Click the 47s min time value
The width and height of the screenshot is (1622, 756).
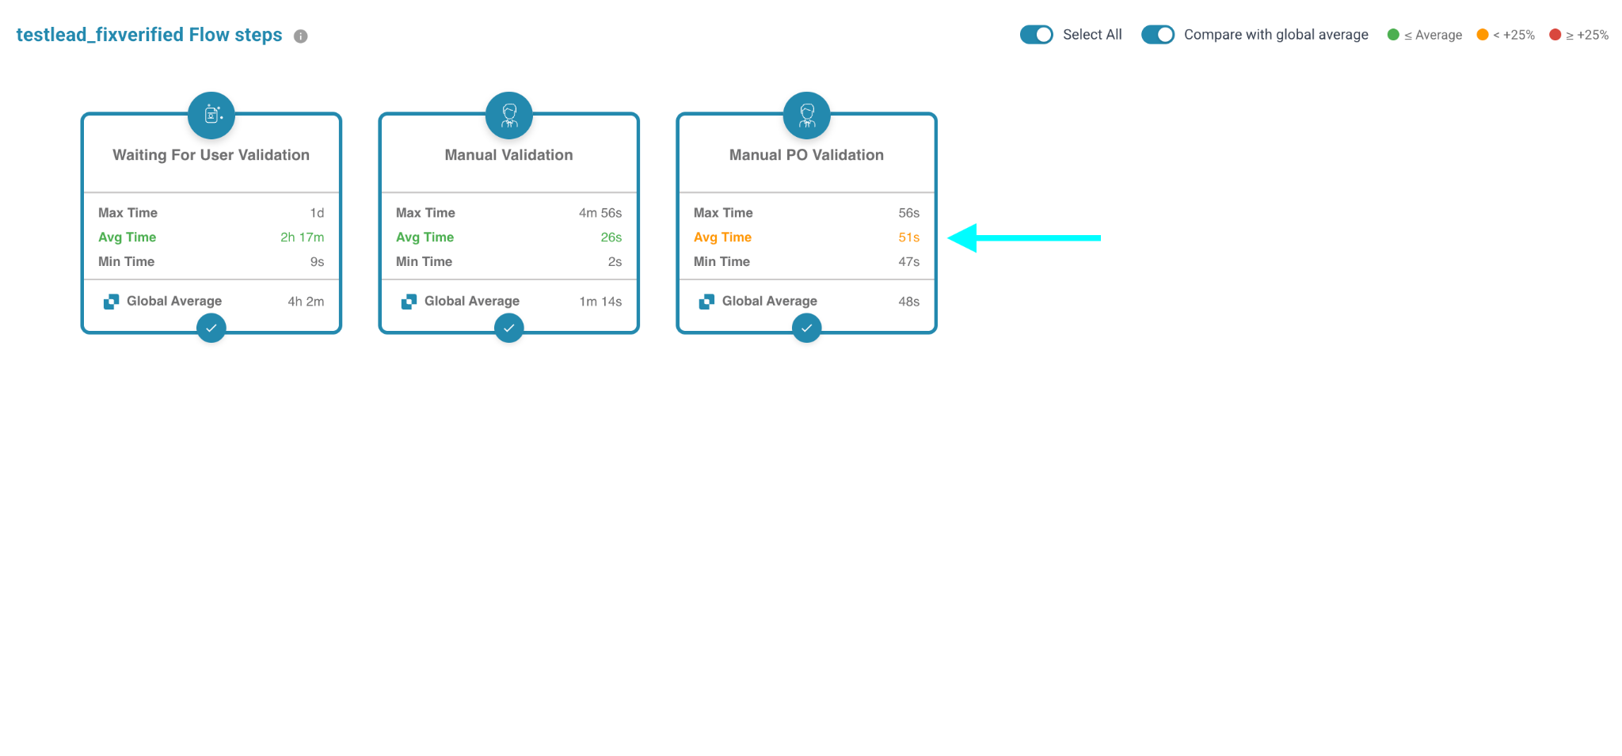pos(909,262)
